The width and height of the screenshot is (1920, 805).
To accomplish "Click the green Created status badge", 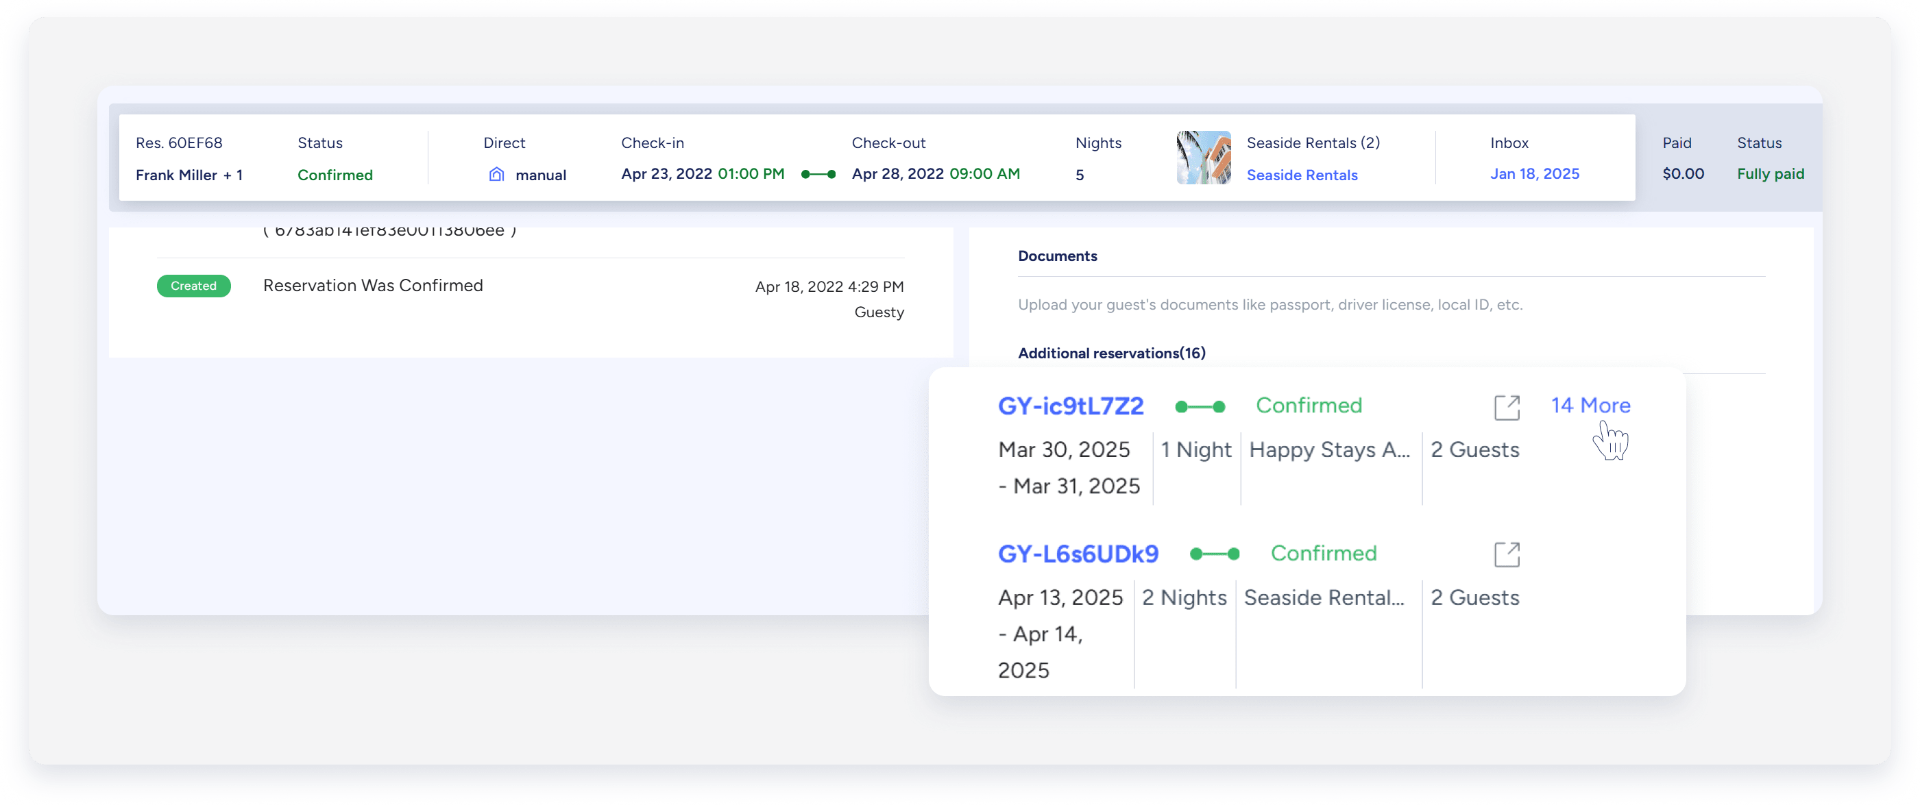I will coord(193,286).
